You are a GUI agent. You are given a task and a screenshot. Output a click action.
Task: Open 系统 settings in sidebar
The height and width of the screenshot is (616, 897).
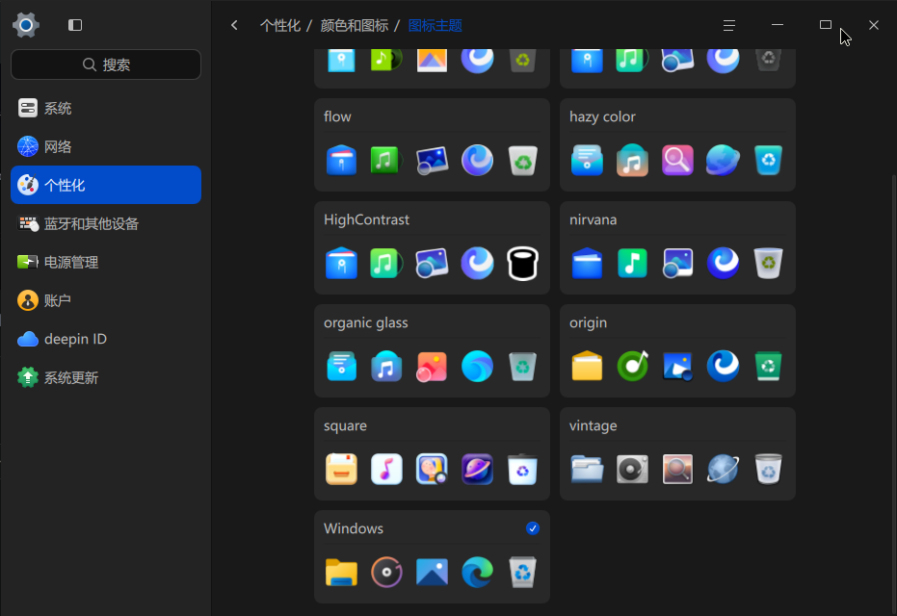point(106,109)
